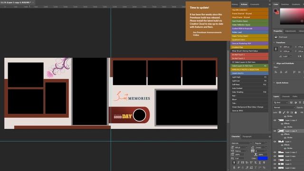
Task: Apply All Caps in Character panel
Action: tap(243, 162)
